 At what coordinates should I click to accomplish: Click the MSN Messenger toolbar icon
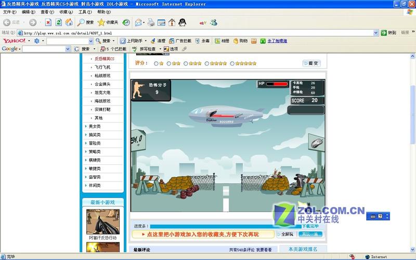(214, 22)
